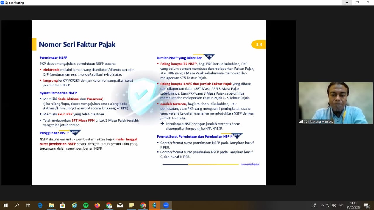Screen dimensions: 374x210
Task: Switch the IND input language indicator
Action: (x=341, y=205)
